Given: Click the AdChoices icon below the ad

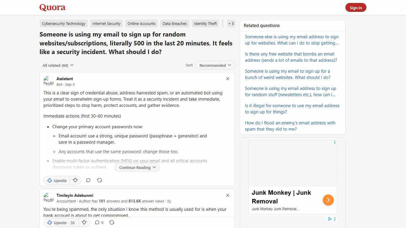Looking at the screenshot, I should tap(330, 219).
